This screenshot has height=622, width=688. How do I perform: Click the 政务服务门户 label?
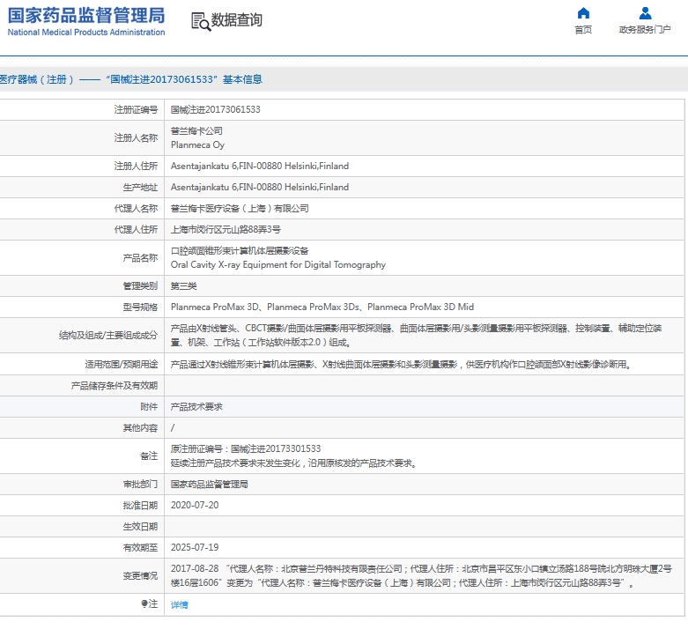(x=645, y=29)
